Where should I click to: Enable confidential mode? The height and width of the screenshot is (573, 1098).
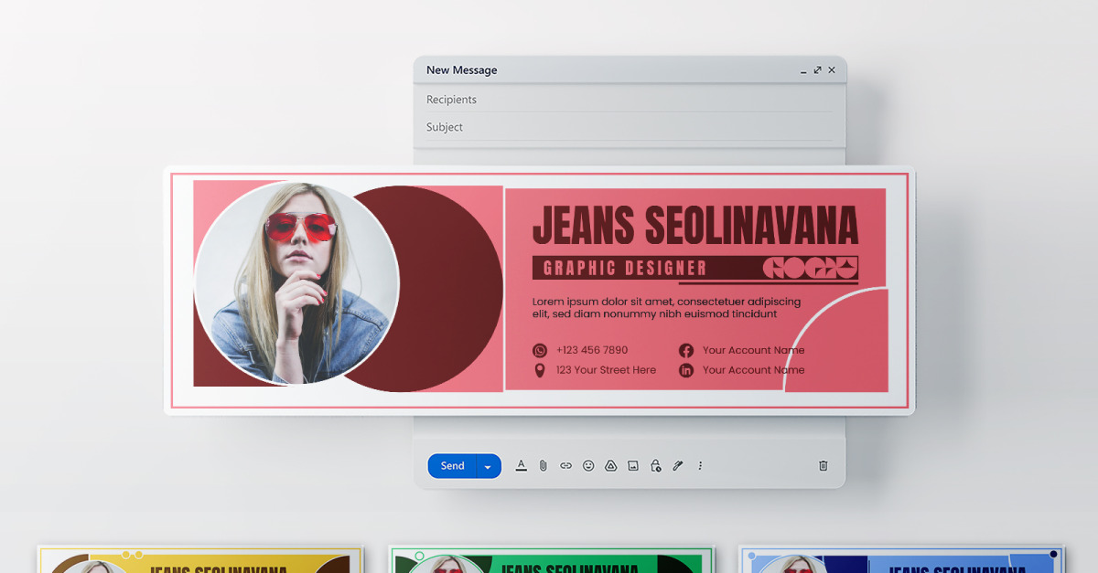(x=655, y=465)
